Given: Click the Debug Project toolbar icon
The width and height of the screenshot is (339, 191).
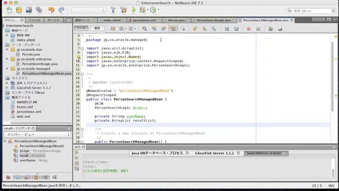Looking at the screenshot, I should tap(142, 10).
